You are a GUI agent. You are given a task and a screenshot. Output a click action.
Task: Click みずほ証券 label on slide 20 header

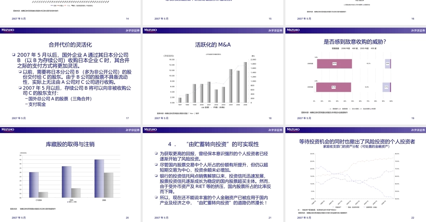point(132,130)
